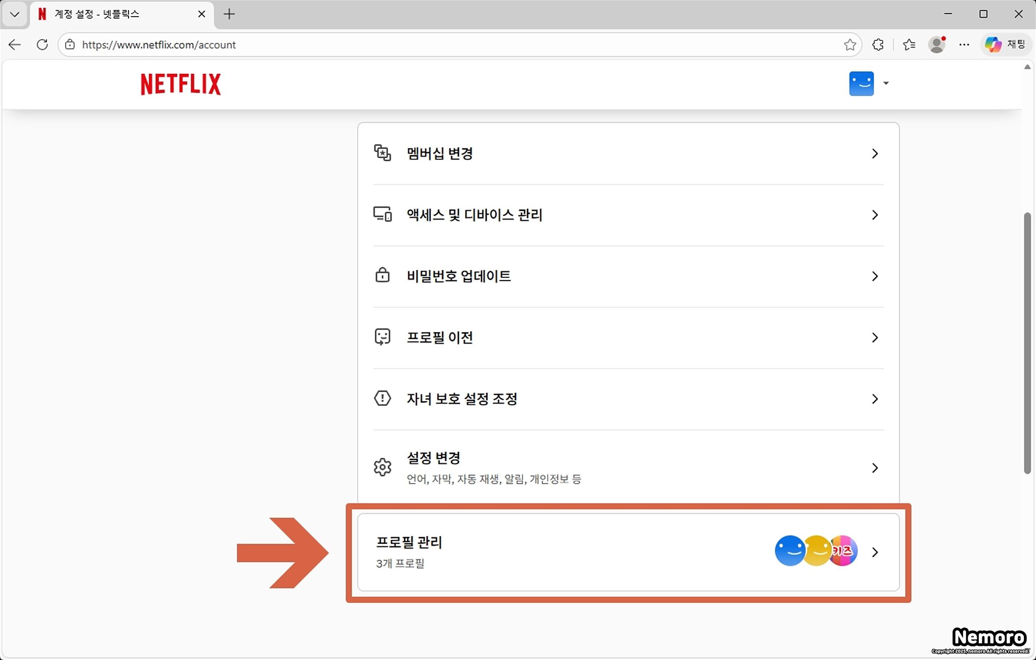The height and width of the screenshot is (660, 1036).
Task: Click the profile transfer smiley icon
Action: click(x=382, y=337)
